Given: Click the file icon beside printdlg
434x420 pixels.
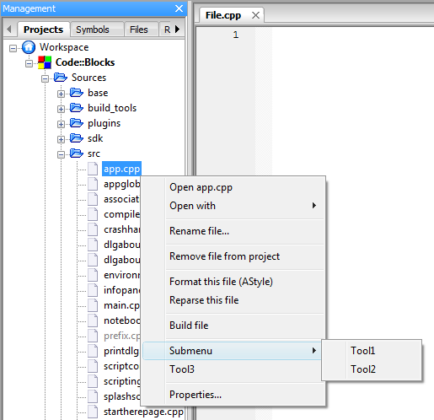Looking at the screenshot, I should coord(93,351).
